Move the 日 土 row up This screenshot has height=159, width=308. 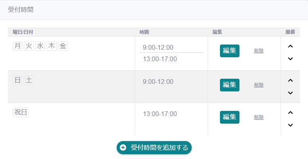point(290,80)
